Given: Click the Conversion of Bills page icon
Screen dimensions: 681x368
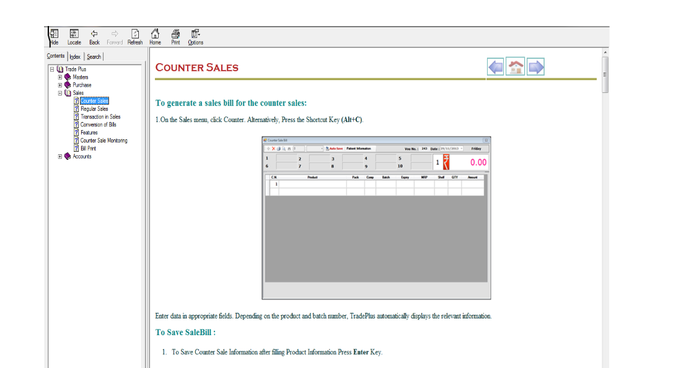Looking at the screenshot, I should coord(76,125).
